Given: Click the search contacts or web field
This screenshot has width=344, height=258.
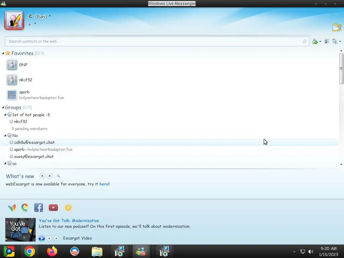Looking at the screenshot, I should point(157,41).
